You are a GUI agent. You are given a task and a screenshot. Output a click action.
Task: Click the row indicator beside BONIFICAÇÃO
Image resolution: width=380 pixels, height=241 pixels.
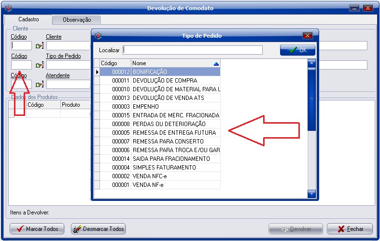point(97,72)
